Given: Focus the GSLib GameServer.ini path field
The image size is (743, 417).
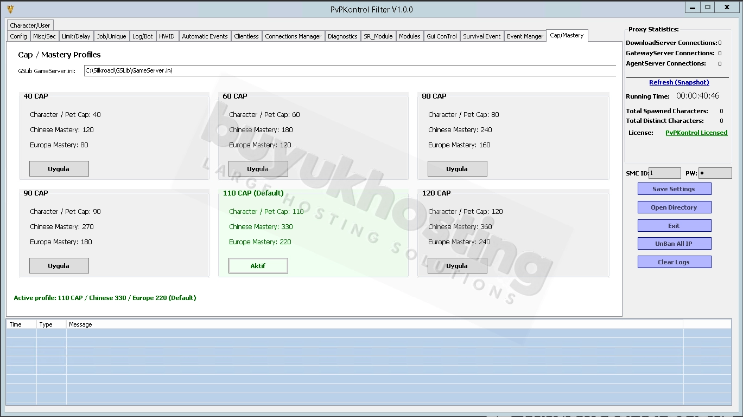Looking at the screenshot, I should 350,70.
